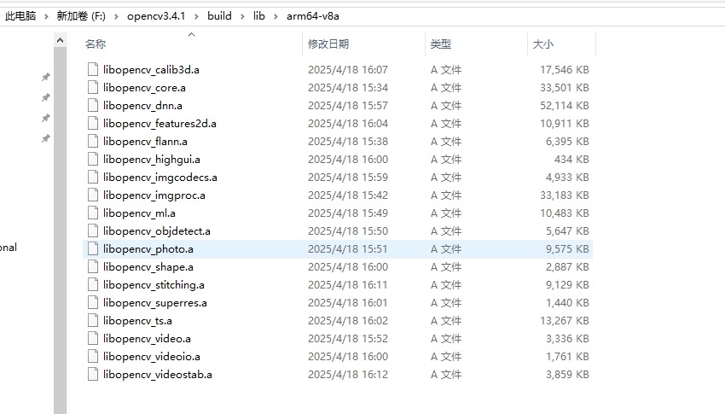Click arm64-v8a in the address bar
This screenshot has height=414, width=725.
(x=312, y=15)
